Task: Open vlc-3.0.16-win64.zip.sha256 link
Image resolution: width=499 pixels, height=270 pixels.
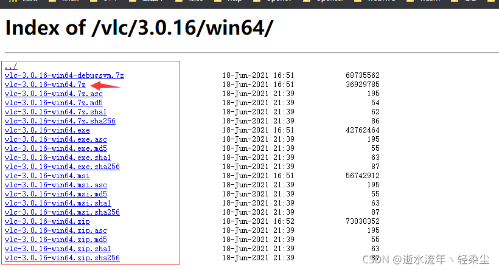Action: 62,258
